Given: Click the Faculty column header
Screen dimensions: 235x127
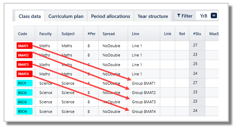Looking at the screenshot, I should pos(46,34).
